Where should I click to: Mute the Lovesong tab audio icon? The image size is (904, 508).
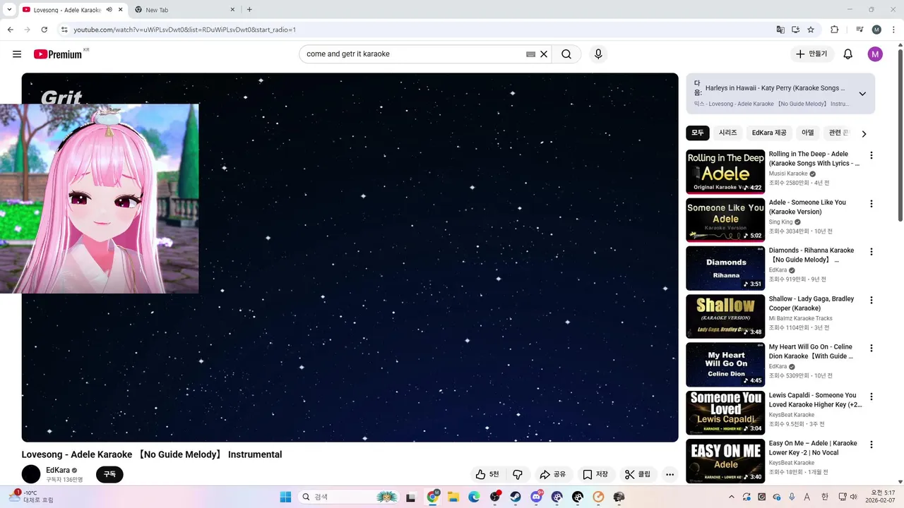[109, 10]
